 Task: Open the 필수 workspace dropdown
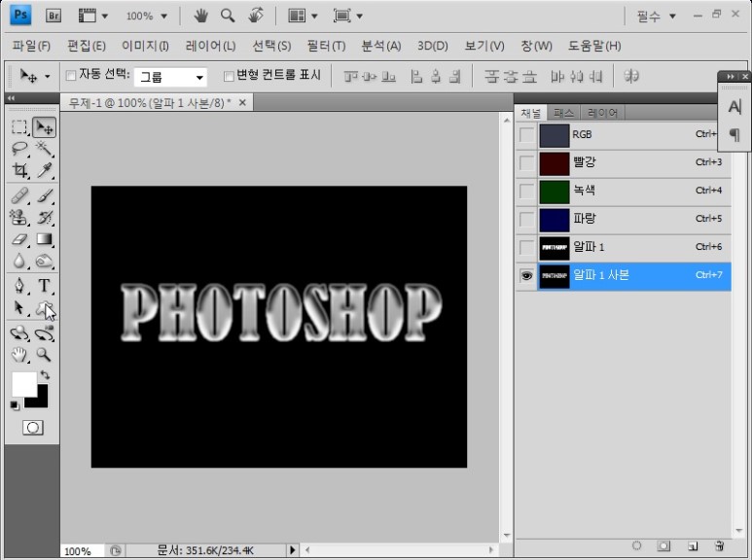656,17
